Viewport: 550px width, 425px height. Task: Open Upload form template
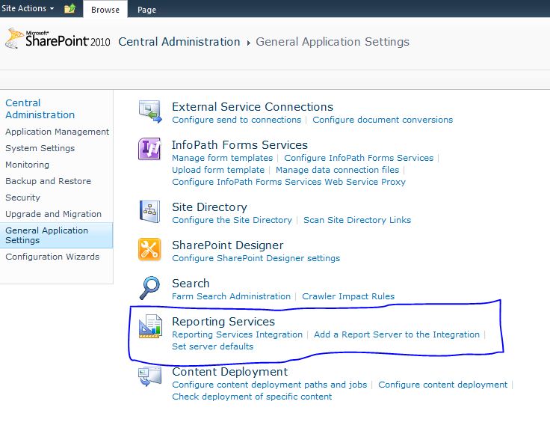(x=218, y=170)
